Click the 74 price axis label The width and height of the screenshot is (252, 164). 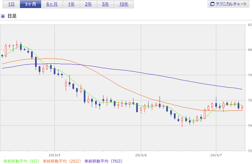pyautogui.click(x=250, y=125)
